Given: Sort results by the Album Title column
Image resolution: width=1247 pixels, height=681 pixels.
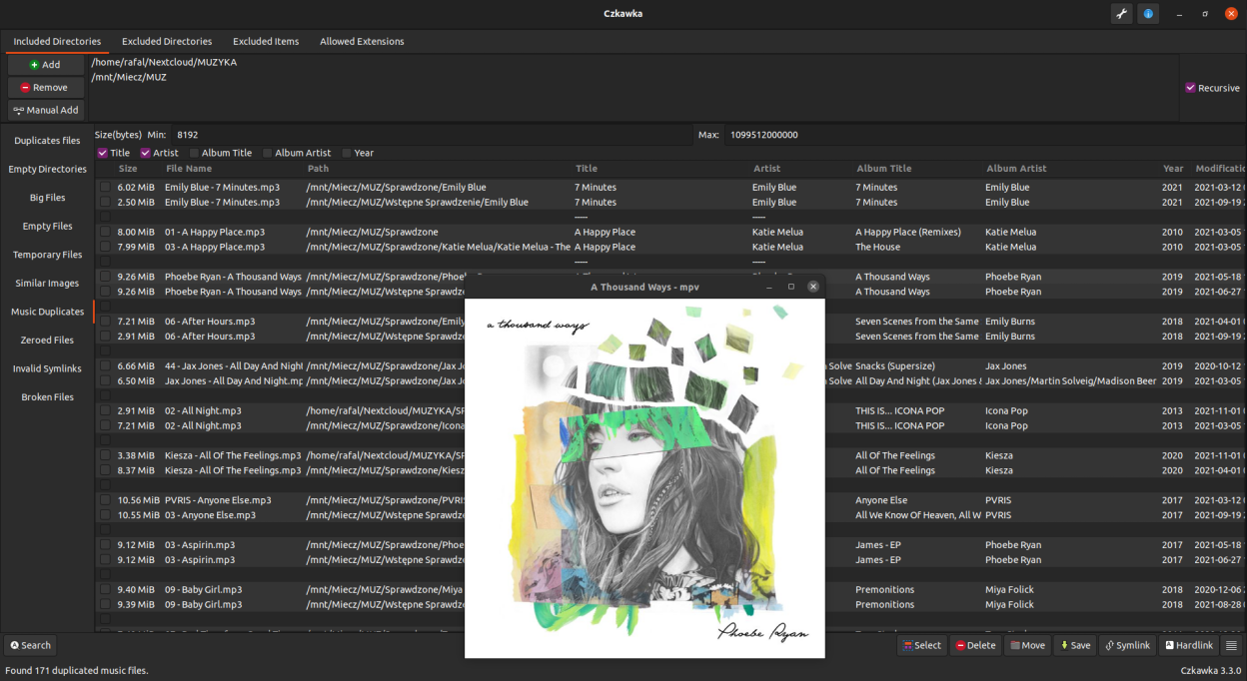Looking at the screenshot, I should click(x=883, y=169).
